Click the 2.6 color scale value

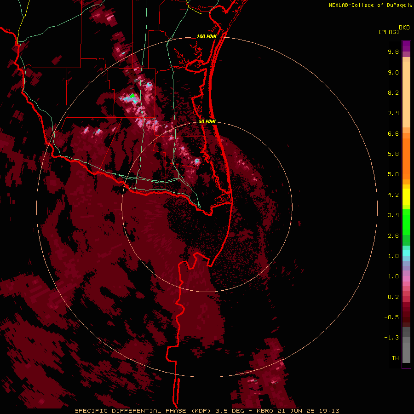[x=393, y=236]
